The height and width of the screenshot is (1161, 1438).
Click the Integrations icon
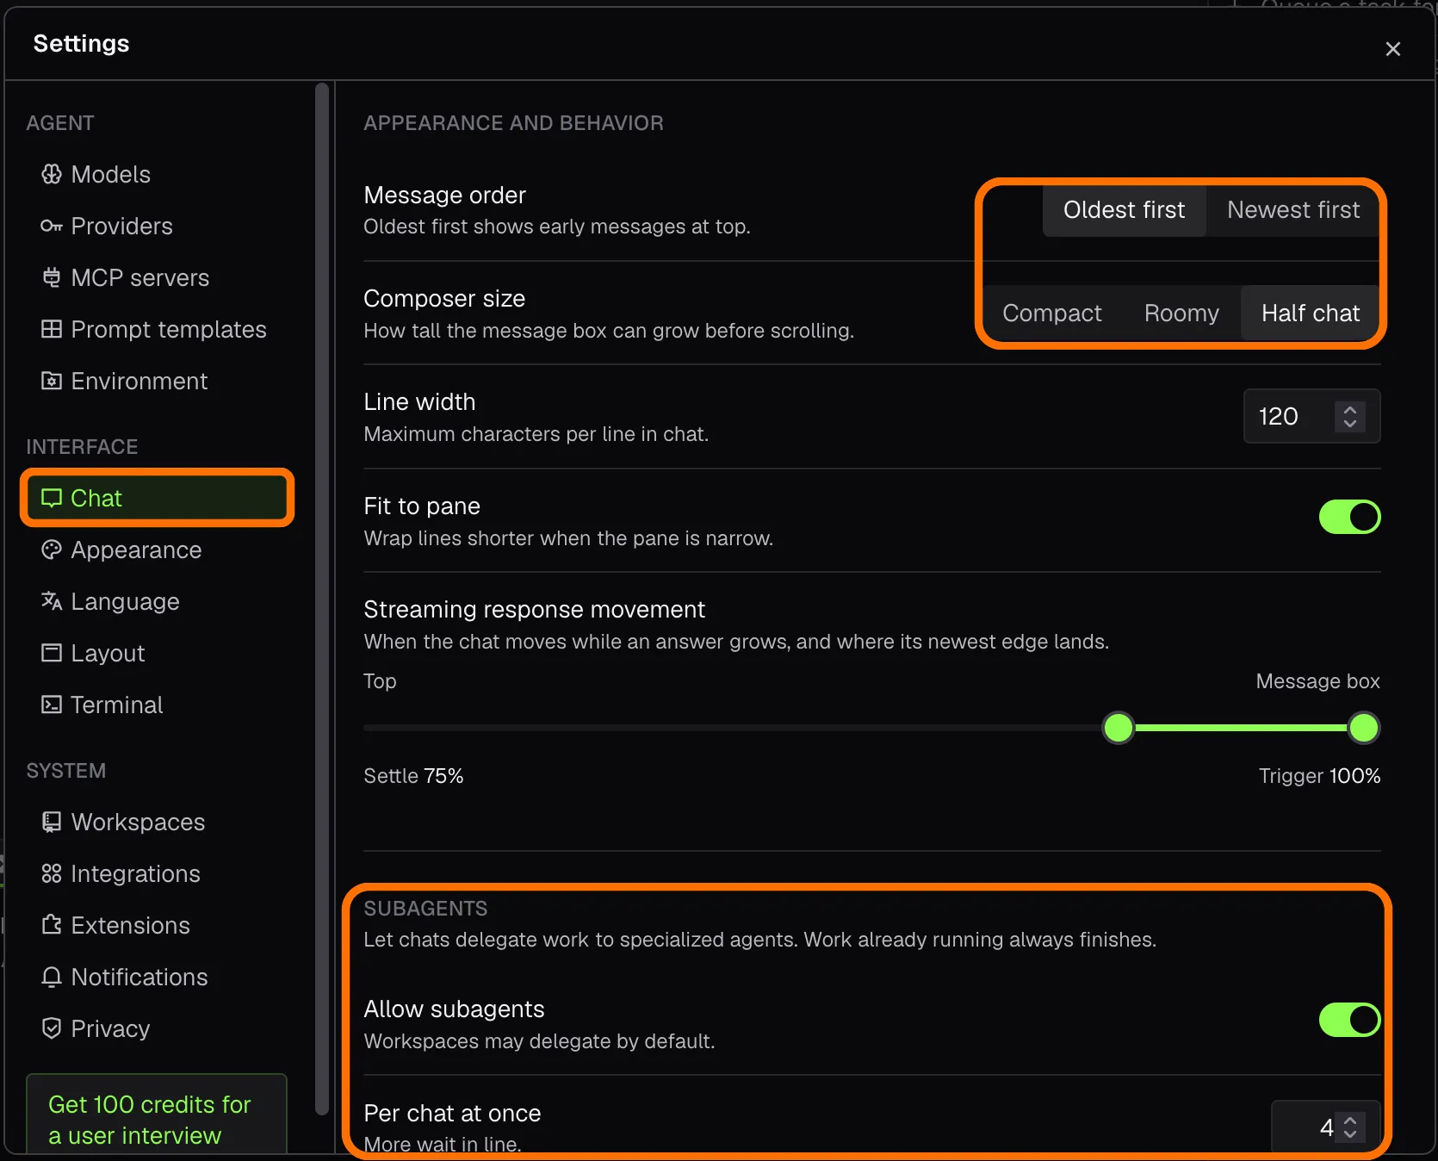(52, 874)
